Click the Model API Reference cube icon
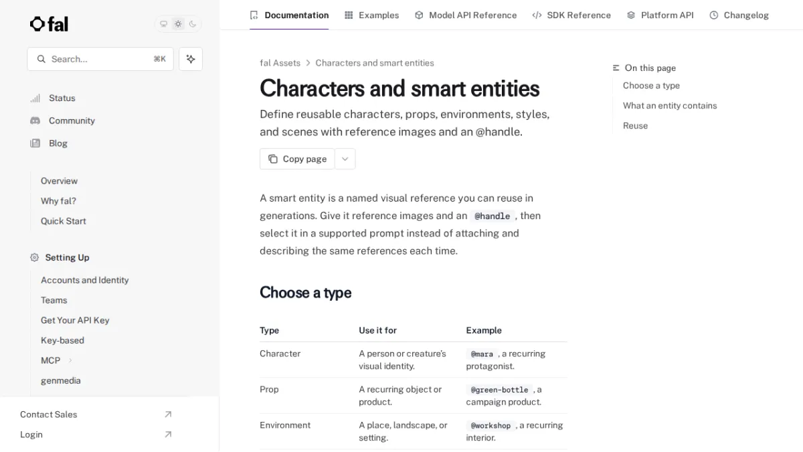 click(x=419, y=15)
